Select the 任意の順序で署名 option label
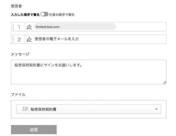 [x=62, y=15]
